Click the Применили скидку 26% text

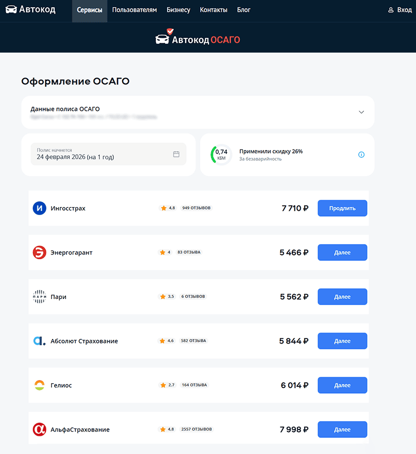point(271,152)
